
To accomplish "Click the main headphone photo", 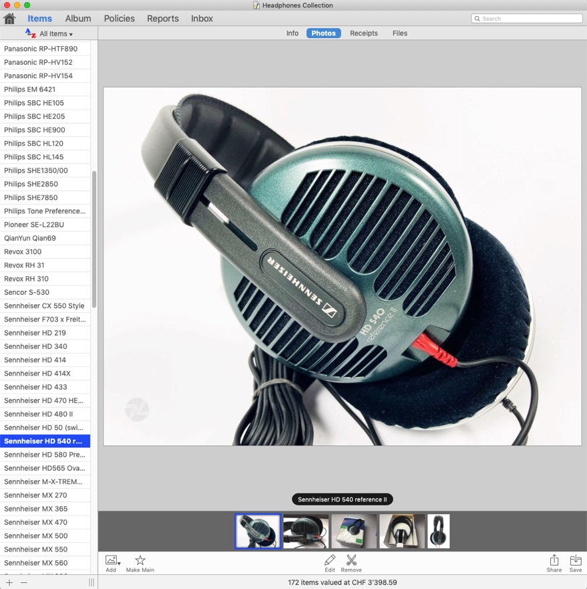I will [343, 266].
